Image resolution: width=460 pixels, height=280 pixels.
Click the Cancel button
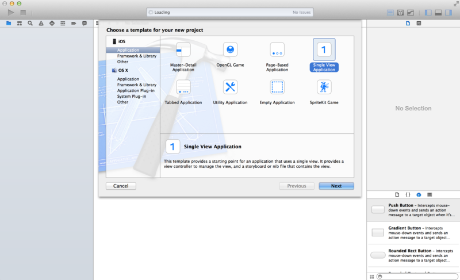pos(121,186)
